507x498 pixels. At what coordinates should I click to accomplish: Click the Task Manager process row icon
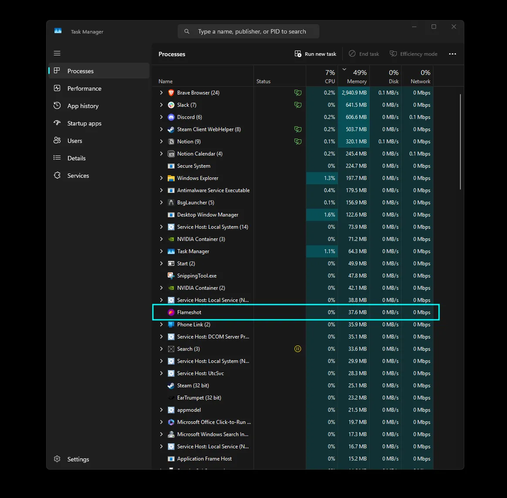pos(171,251)
